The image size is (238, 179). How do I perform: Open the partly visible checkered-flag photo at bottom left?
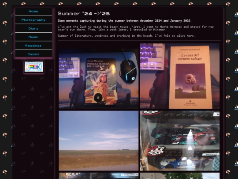pyautogui.click(x=99, y=176)
